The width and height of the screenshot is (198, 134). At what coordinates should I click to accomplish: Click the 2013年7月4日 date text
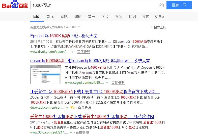click(x=40, y=122)
